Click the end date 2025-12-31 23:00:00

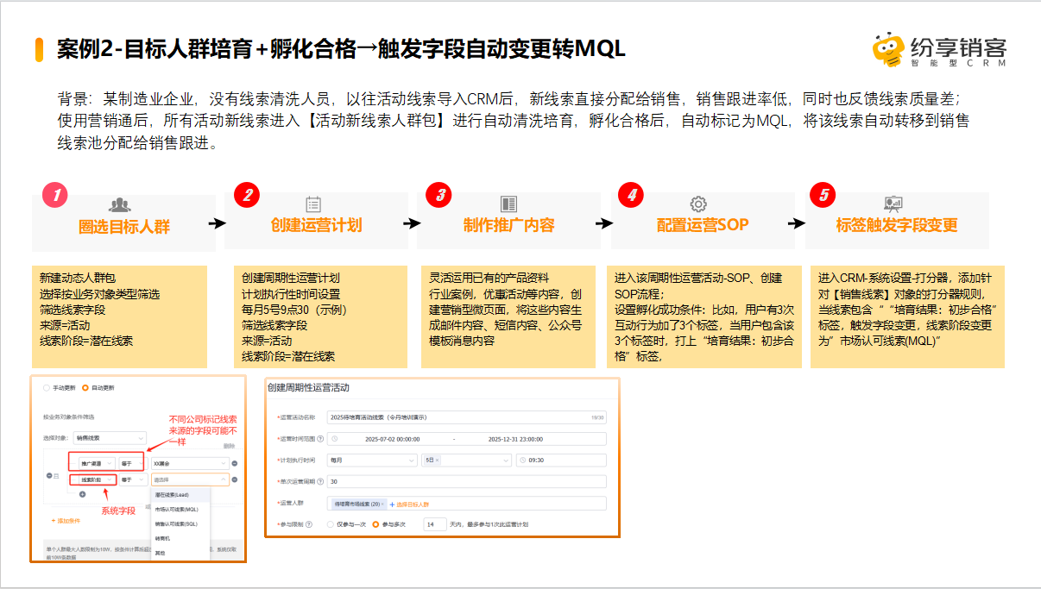515,439
